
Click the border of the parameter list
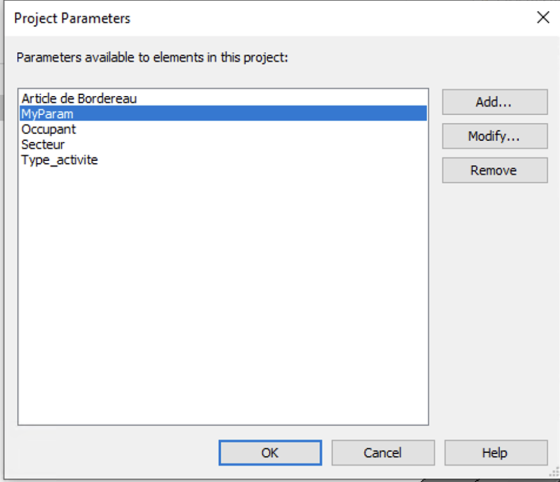(224, 426)
